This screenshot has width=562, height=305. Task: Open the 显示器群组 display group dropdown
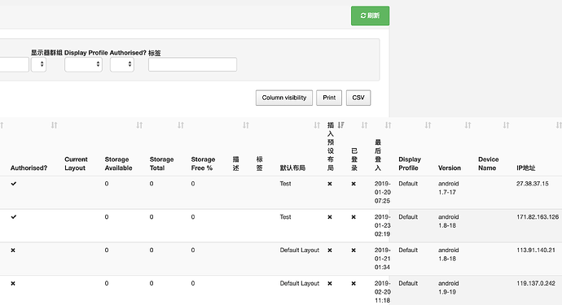click(39, 64)
